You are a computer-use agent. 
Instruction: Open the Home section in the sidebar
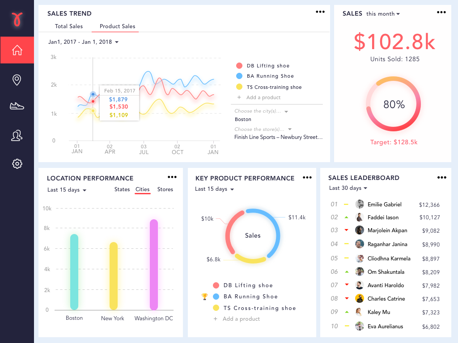17,50
